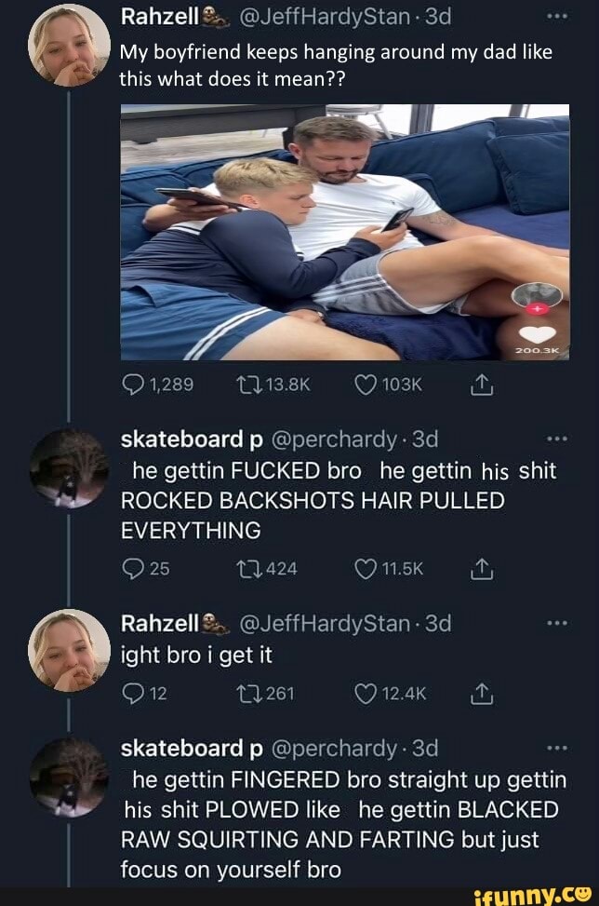Tap the white heart on the TikTok image
This screenshot has height=906, width=599.
[x=538, y=333]
